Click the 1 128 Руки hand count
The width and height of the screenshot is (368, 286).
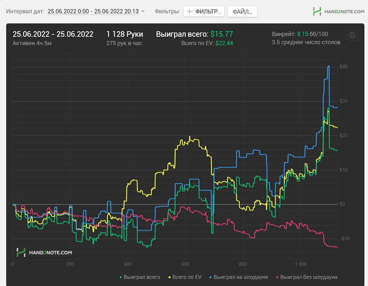(x=125, y=34)
